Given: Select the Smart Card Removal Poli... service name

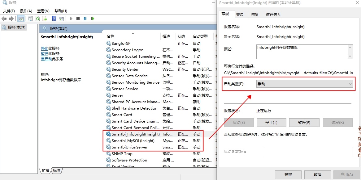Looking at the screenshot, I should [136, 128].
